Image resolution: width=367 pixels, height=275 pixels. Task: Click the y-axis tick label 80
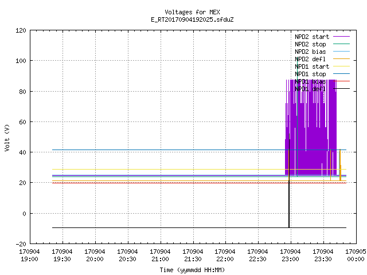22,92
